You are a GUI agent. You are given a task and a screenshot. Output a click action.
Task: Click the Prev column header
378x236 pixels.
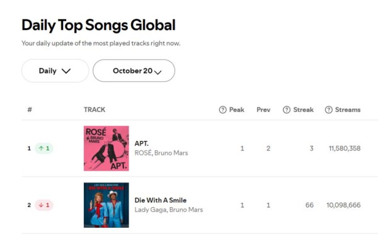pyautogui.click(x=263, y=110)
